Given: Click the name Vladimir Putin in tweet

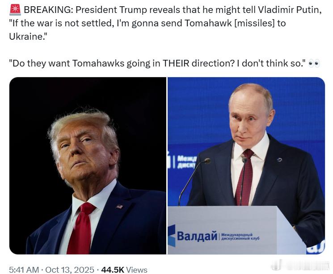Looking at the screenshot, I should (x=290, y=10).
